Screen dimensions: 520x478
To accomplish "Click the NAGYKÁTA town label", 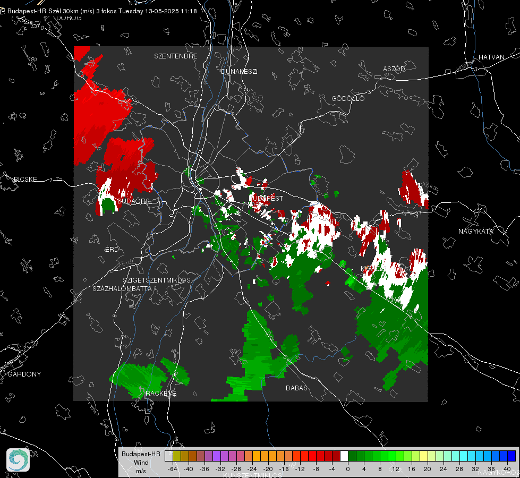I will click(475, 231).
